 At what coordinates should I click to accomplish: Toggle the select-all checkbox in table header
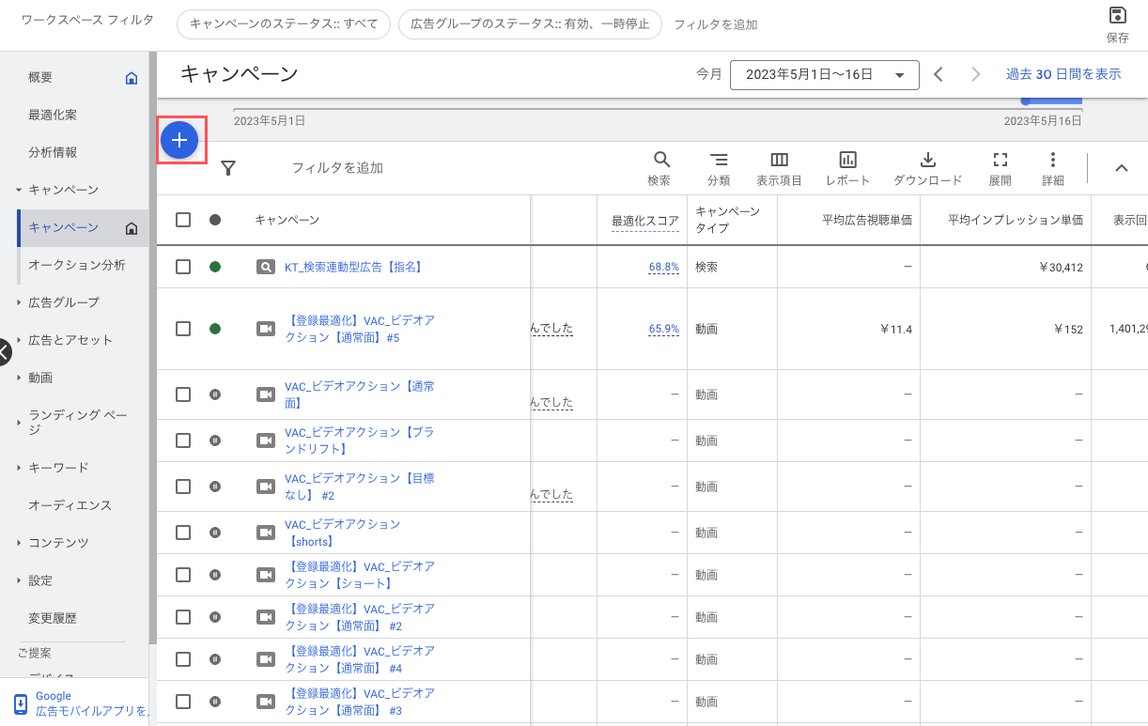click(183, 220)
